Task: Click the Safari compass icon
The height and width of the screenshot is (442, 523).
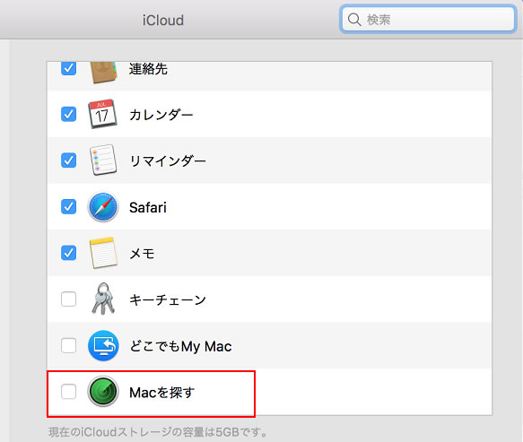Action: coord(103,207)
